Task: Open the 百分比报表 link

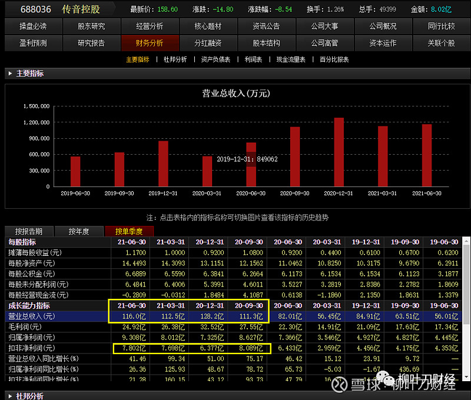Action: coord(334,59)
